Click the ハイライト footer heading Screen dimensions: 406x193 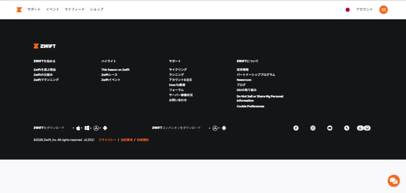tap(109, 61)
